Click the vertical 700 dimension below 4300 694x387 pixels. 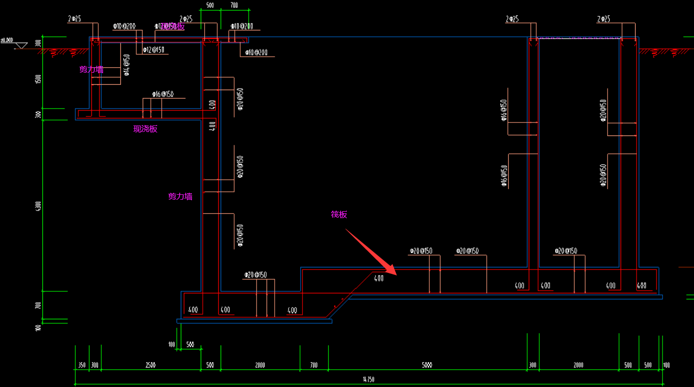click(38, 305)
